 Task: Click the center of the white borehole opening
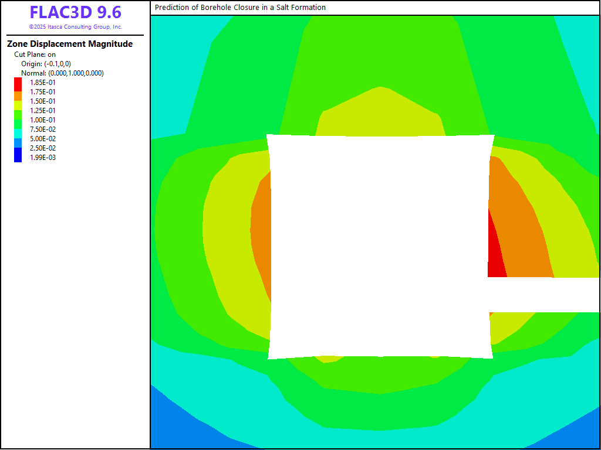point(380,246)
